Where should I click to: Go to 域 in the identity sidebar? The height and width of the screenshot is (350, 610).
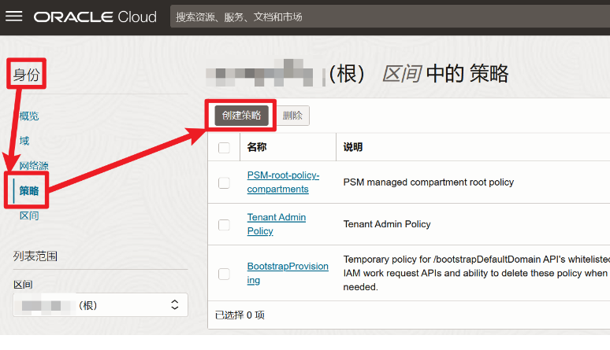click(x=24, y=141)
